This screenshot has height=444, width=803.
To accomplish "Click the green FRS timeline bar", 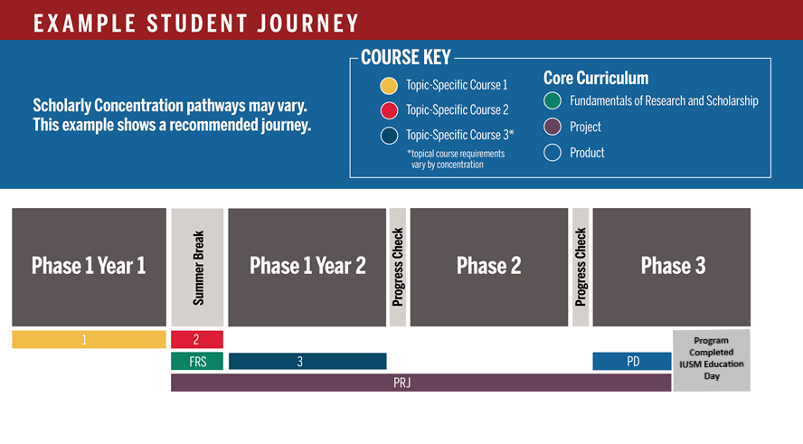I will (x=196, y=362).
